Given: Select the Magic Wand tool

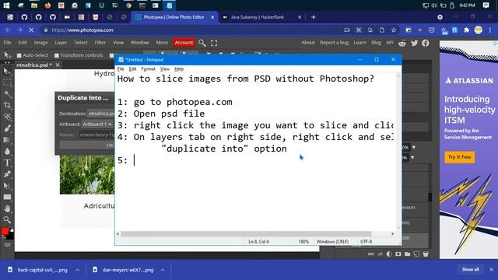Looking at the screenshot, I should (7, 94).
